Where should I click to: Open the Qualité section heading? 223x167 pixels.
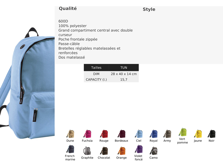[x=68, y=9]
